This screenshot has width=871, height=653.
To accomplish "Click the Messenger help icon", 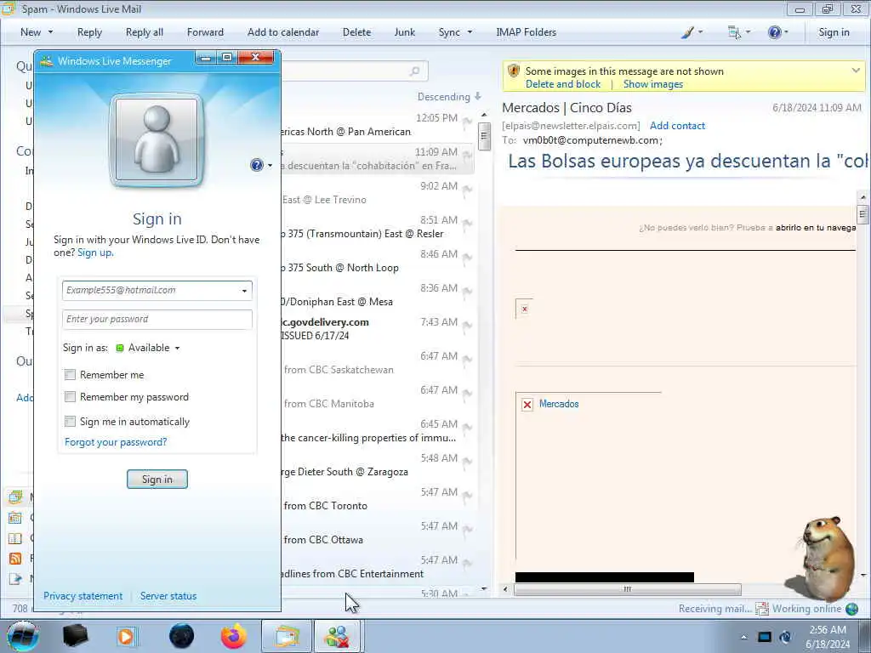I will (257, 165).
